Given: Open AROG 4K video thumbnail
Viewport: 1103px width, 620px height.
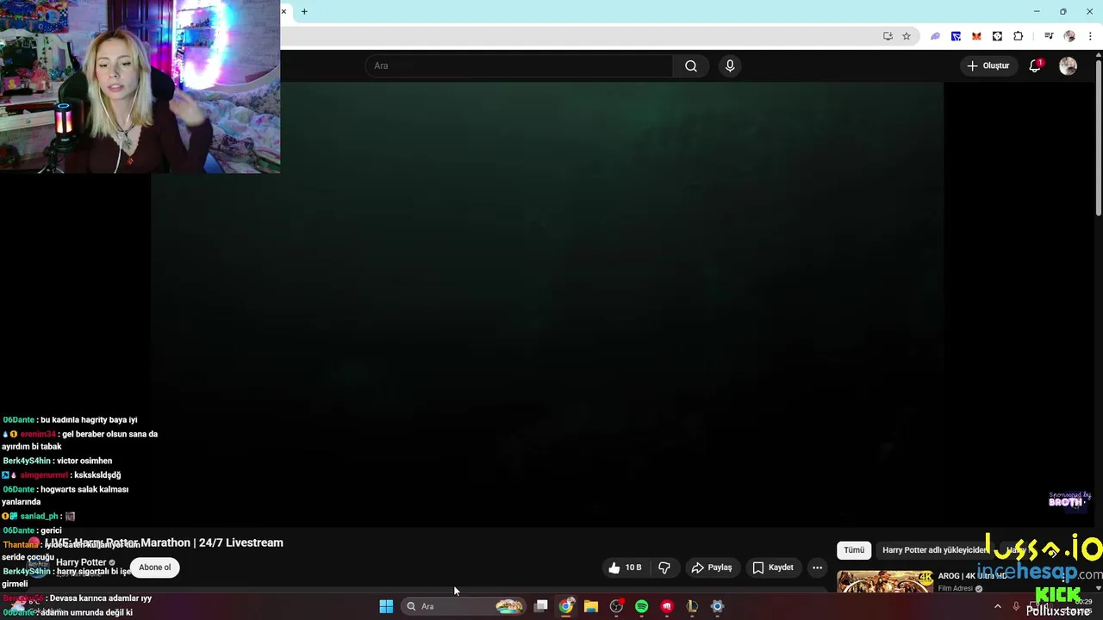Looking at the screenshot, I should 885,582.
